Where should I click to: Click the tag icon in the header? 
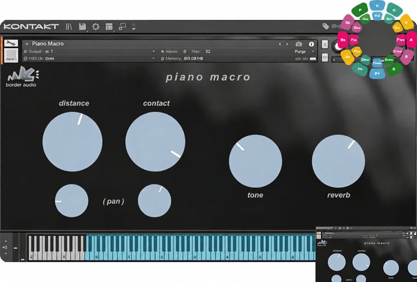[326, 26]
